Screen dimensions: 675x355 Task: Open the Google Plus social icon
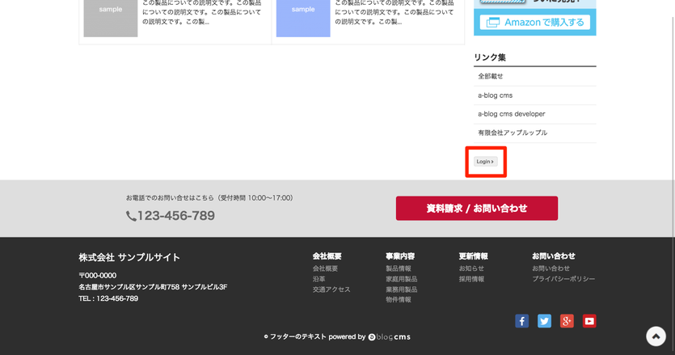pos(567,321)
